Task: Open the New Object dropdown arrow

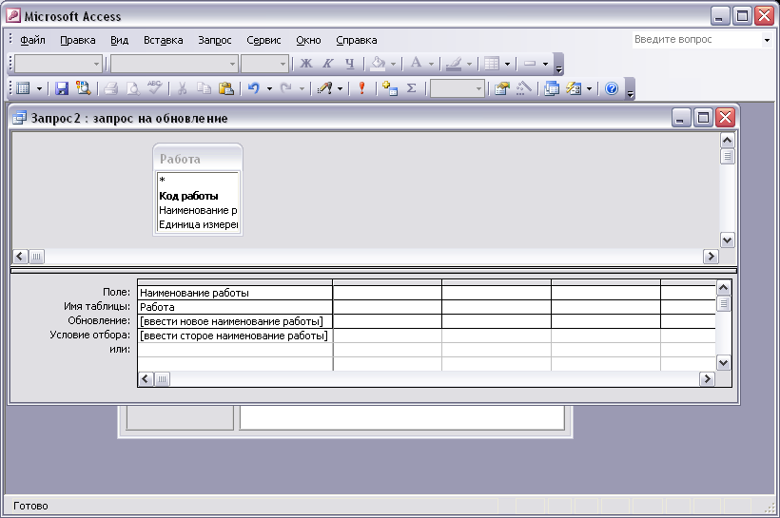Action: 589,89
